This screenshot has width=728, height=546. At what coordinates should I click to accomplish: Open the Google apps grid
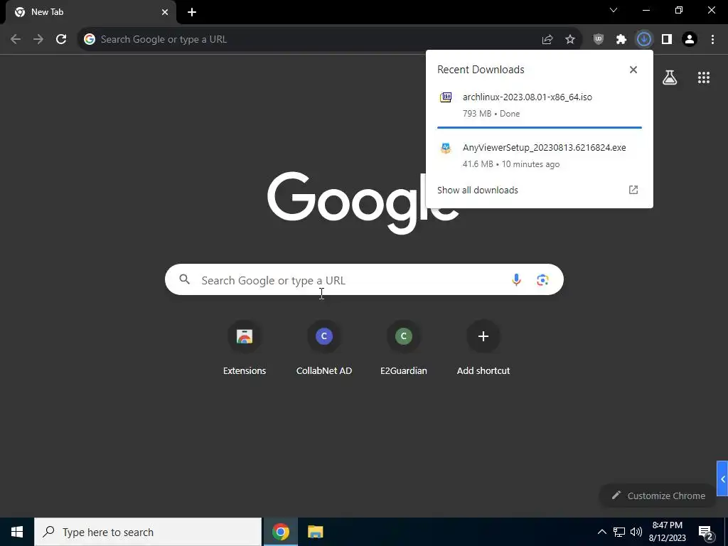click(704, 77)
